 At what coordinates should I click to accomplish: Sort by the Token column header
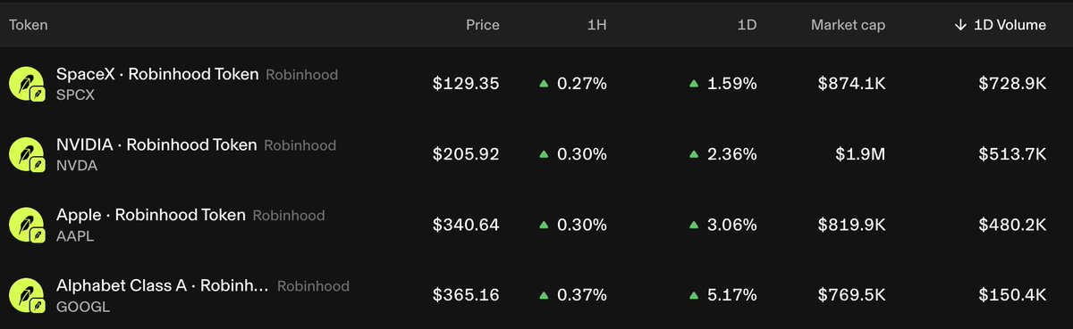coord(28,25)
